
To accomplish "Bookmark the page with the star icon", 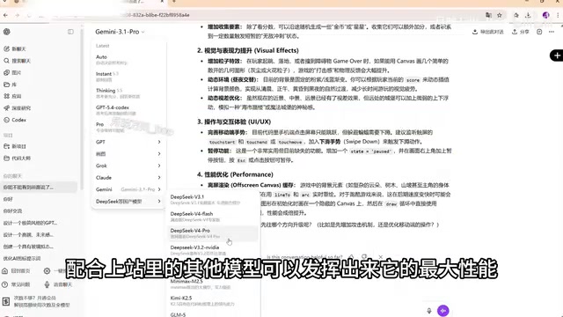I will [500, 15].
